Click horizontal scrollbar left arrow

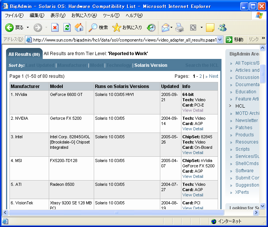tap(5, 213)
